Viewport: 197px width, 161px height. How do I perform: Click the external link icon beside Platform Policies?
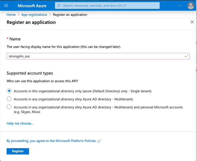click(x=99, y=141)
